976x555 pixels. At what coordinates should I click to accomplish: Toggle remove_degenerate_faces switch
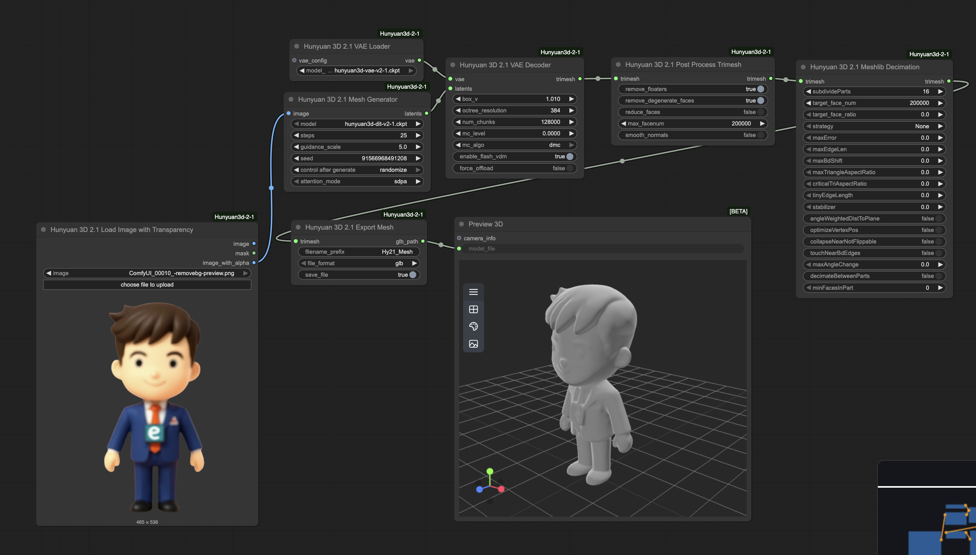[x=761, y=101]
